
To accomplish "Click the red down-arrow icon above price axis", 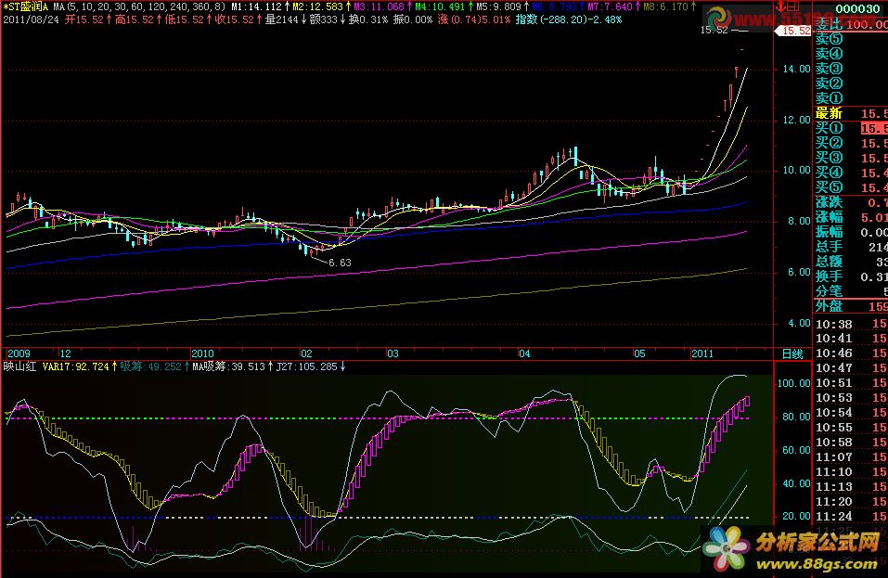I will tap(780, 6).
